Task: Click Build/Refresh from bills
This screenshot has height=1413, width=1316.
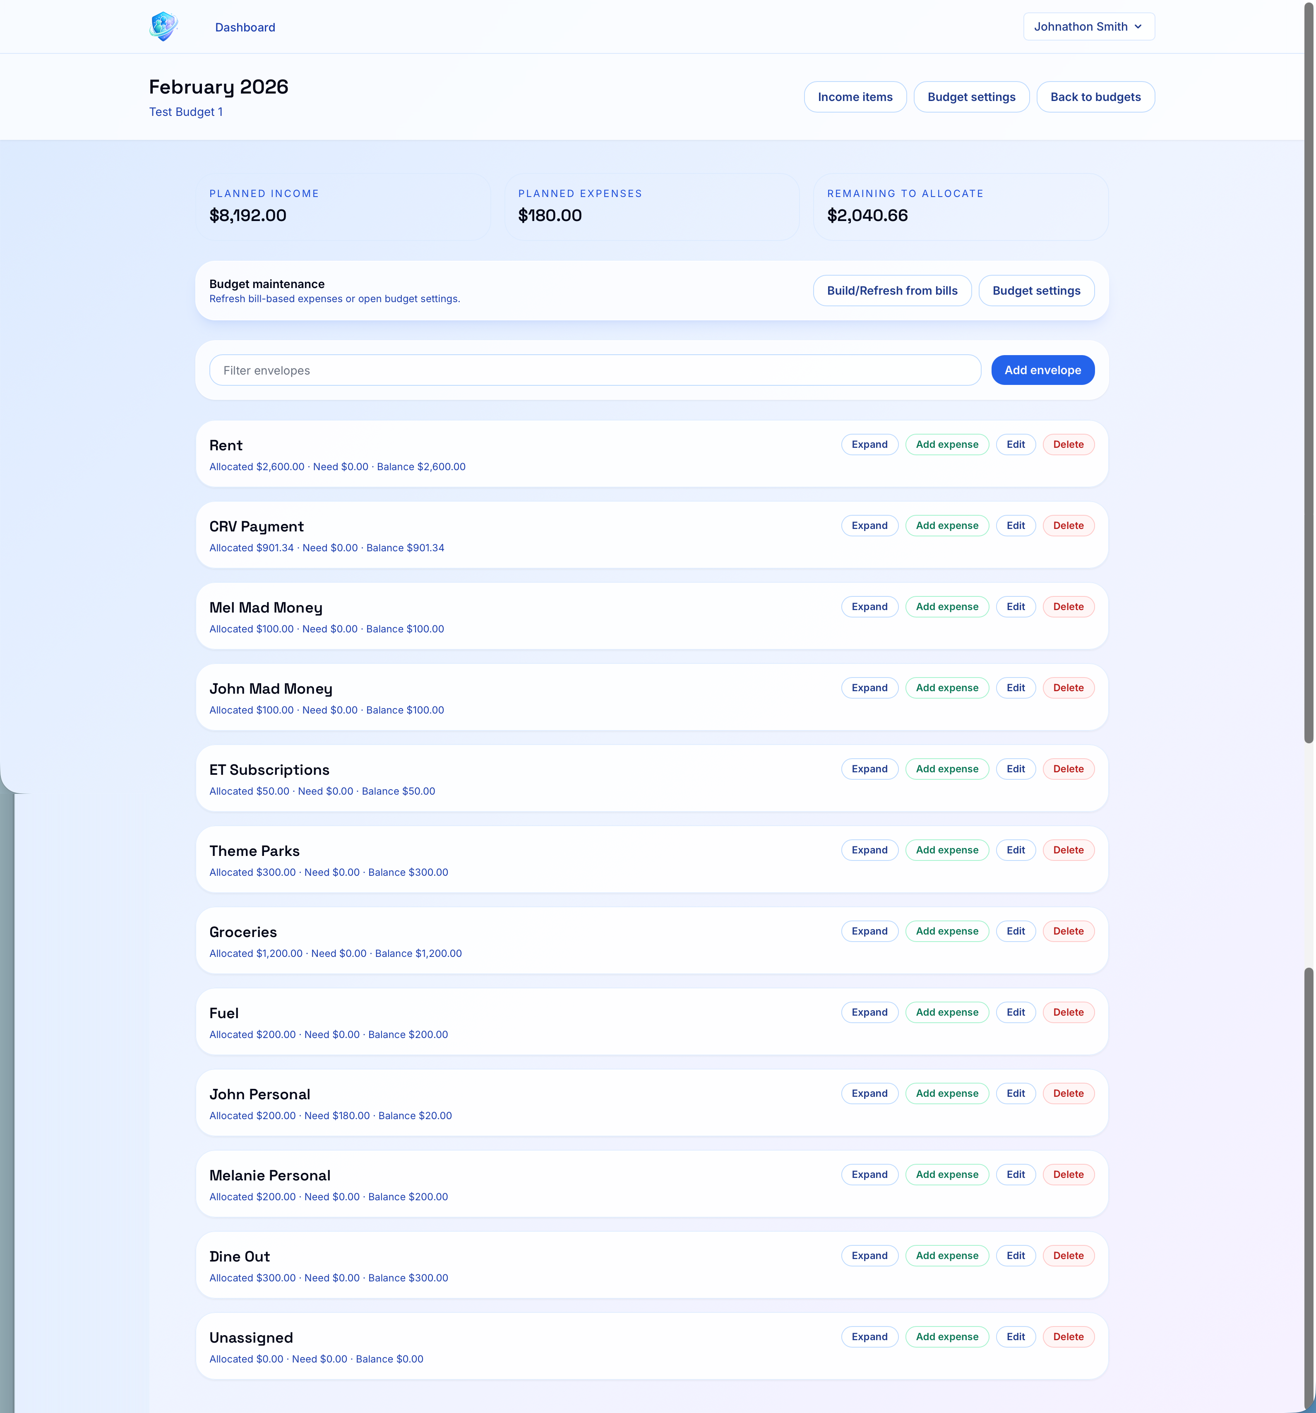Action: click(x=892, y=290)
